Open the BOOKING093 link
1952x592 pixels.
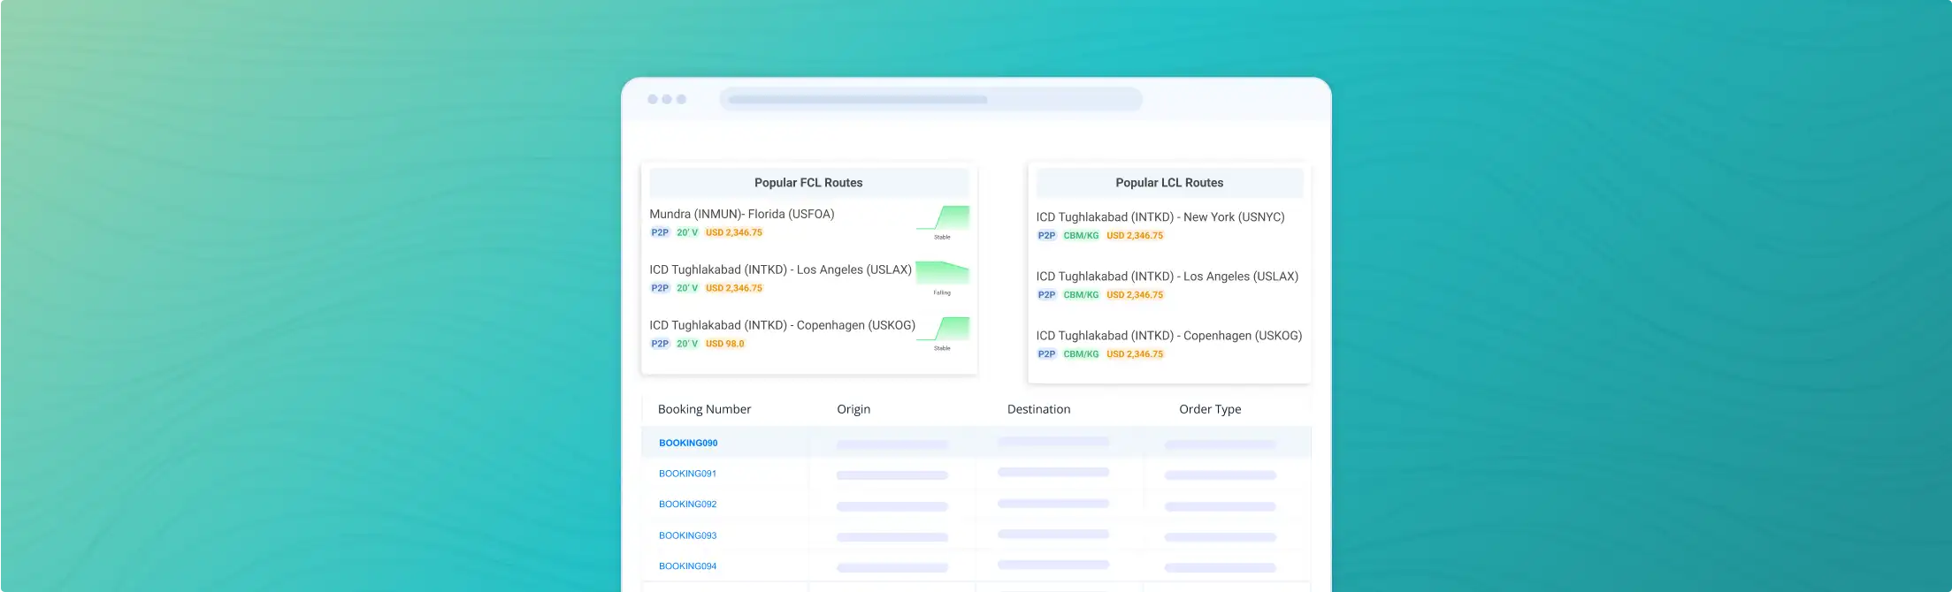pos(687,535)
